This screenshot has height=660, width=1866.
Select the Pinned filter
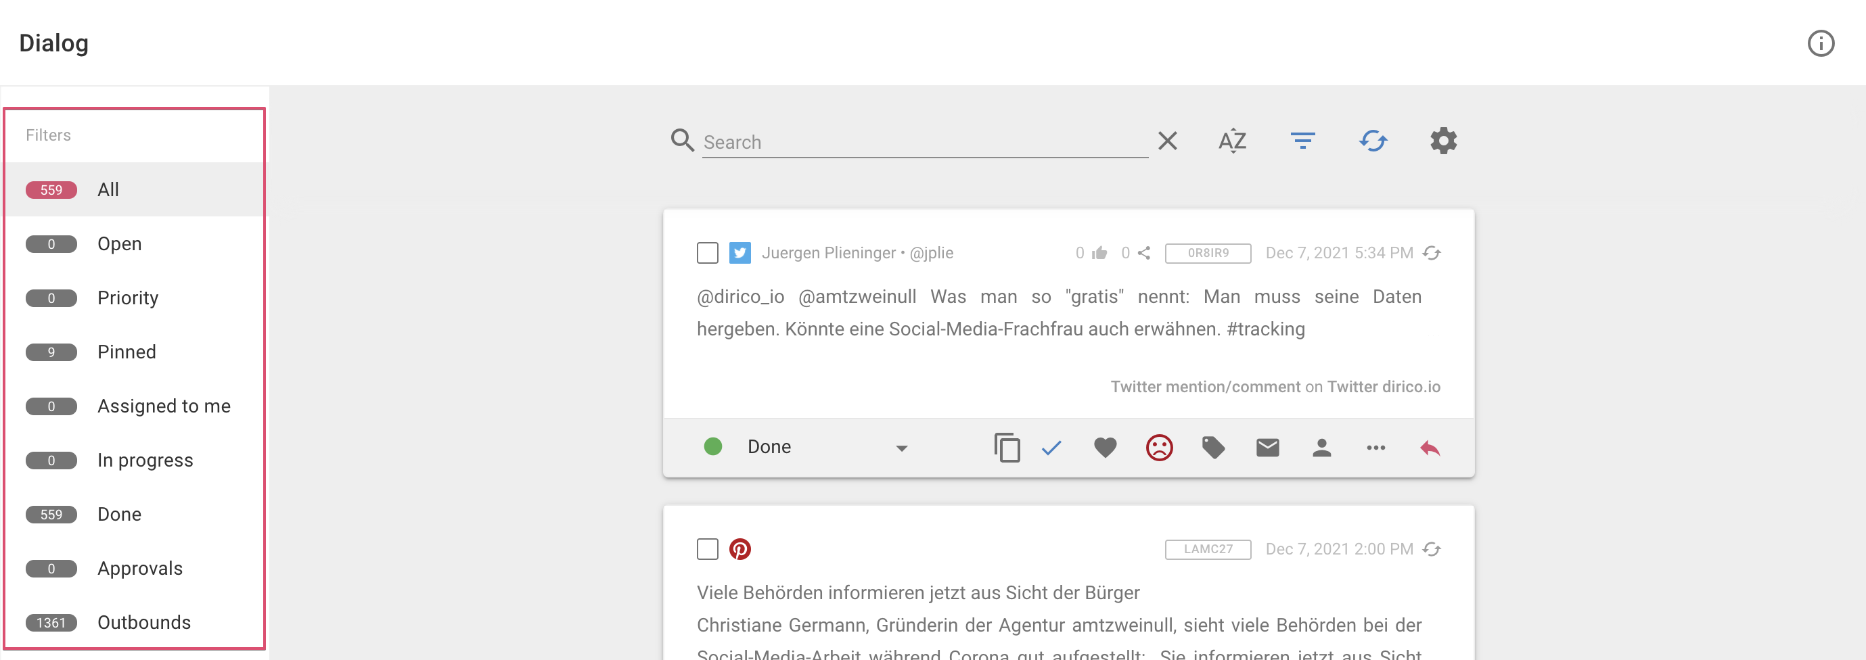click(126, 352)
